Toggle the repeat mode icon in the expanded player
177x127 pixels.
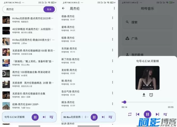(130, 114)
